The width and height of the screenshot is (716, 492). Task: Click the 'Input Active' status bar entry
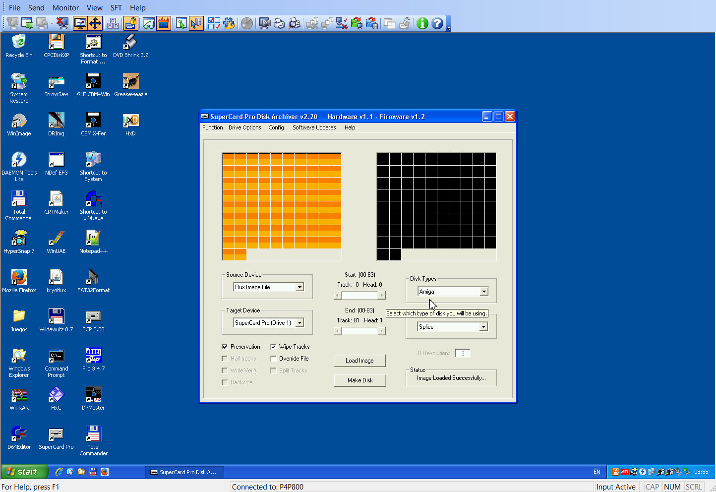pos(616,487)
